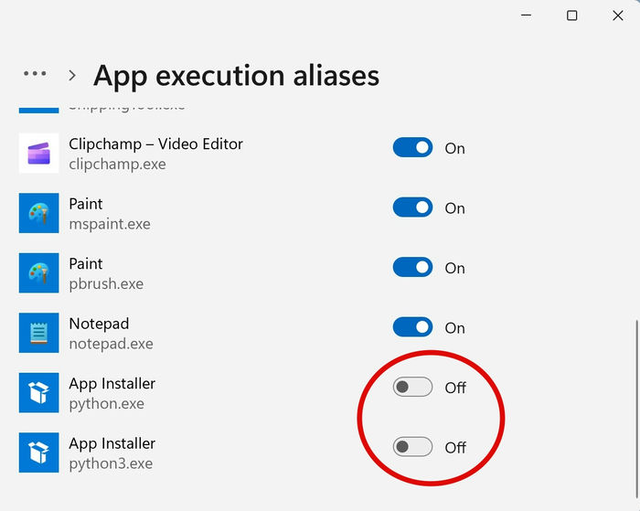Enable the python3.exe App Installer toggle
This screenshot has height=511, width=640.
tap(412, 447)
